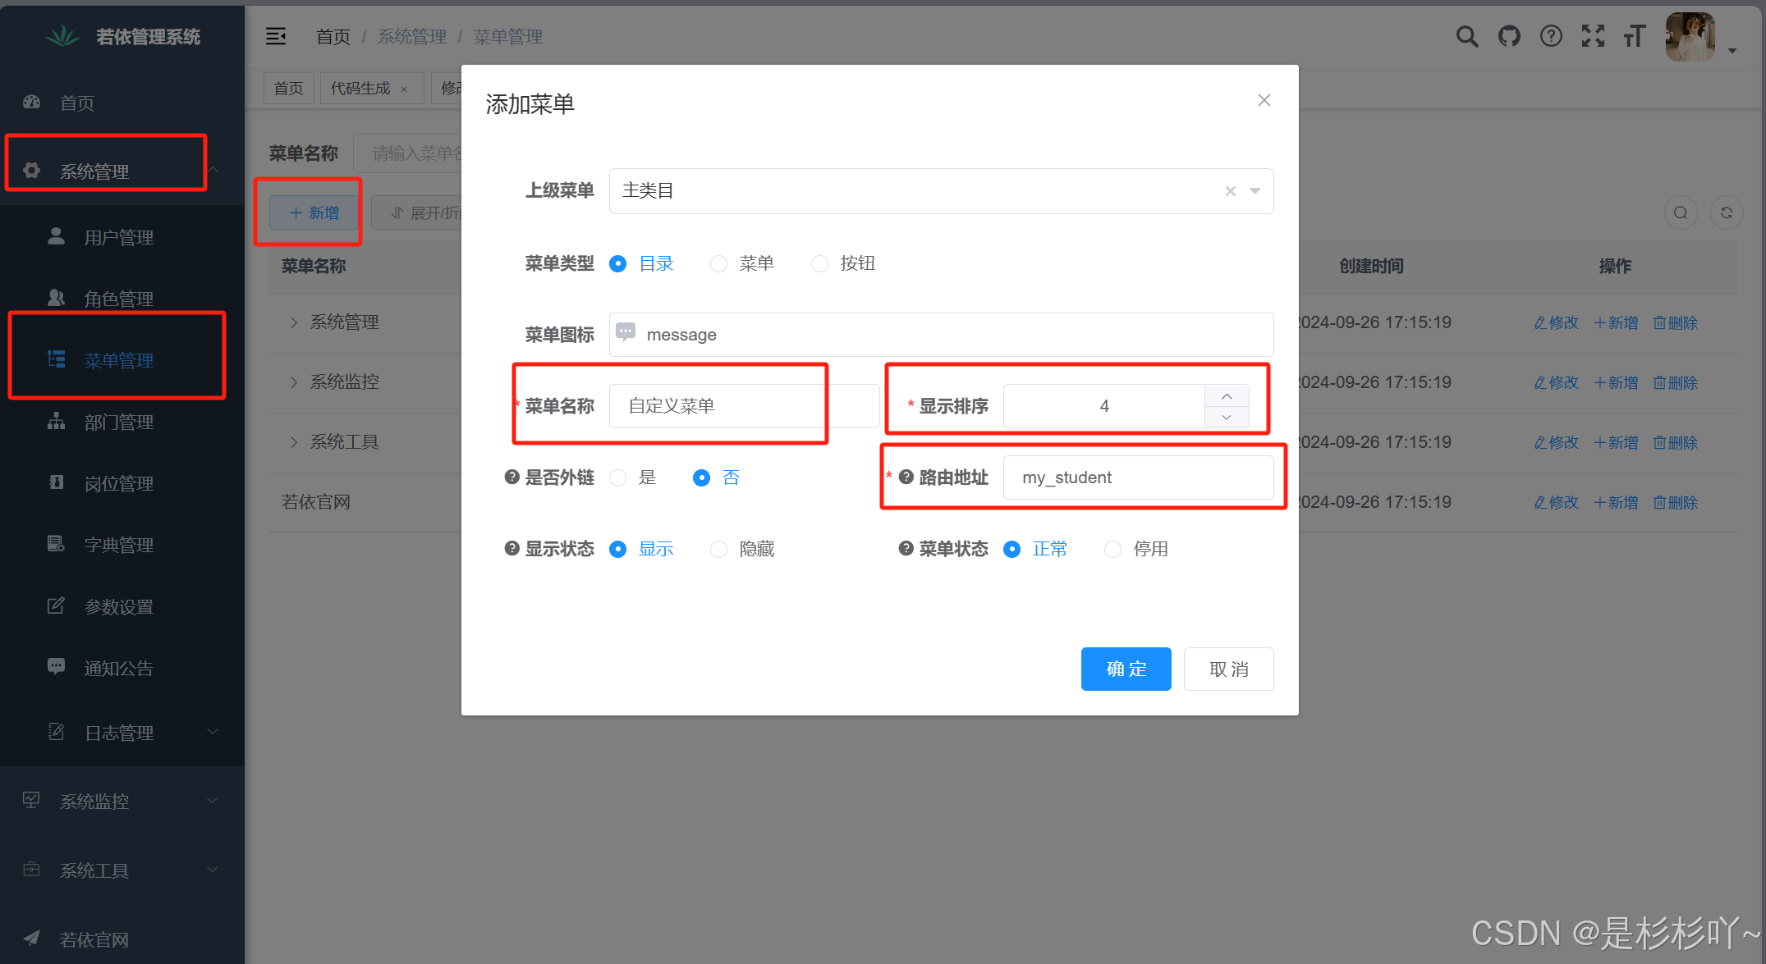Open font size setting icon
The height and width of the screenshot is (964, 1766).
[x=1635, y=36]
